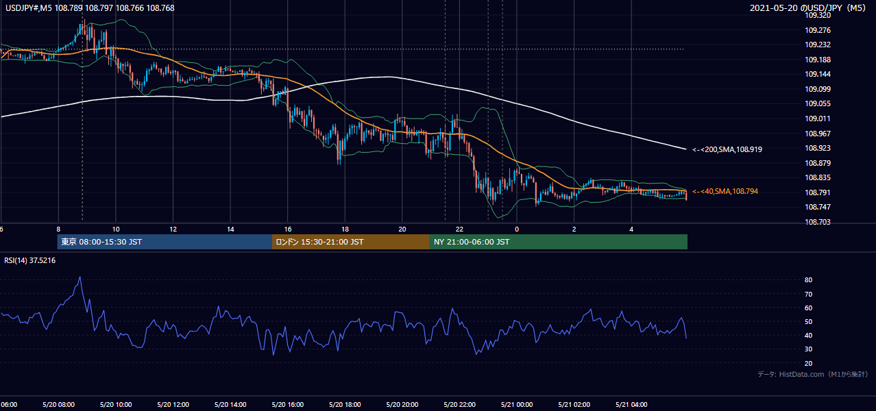Screen dimensions: 876x411
Task: Click hour tick 14 under the price chart
Action: tap(230, 229)
